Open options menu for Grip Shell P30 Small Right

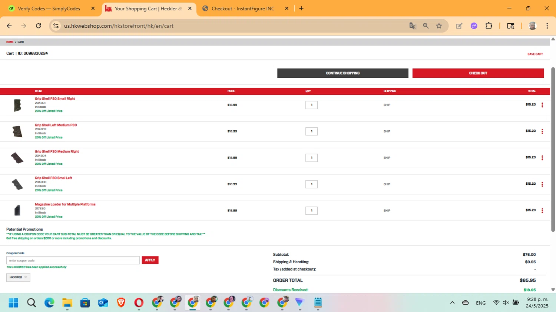(x=542, y=105)
